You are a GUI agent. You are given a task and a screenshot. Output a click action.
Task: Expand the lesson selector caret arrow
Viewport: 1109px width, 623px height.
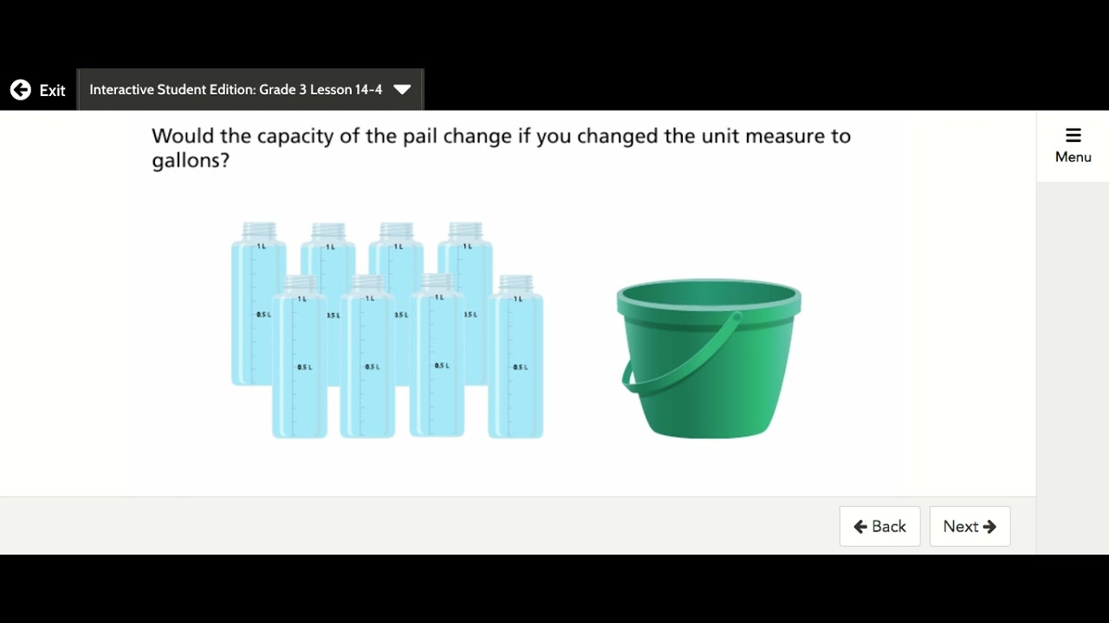pos(402,90)
